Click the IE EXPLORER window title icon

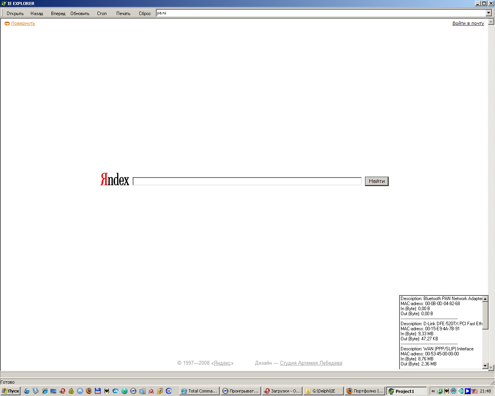click(x=4, y=3)
